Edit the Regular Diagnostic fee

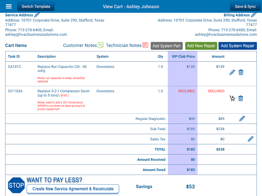242,118
